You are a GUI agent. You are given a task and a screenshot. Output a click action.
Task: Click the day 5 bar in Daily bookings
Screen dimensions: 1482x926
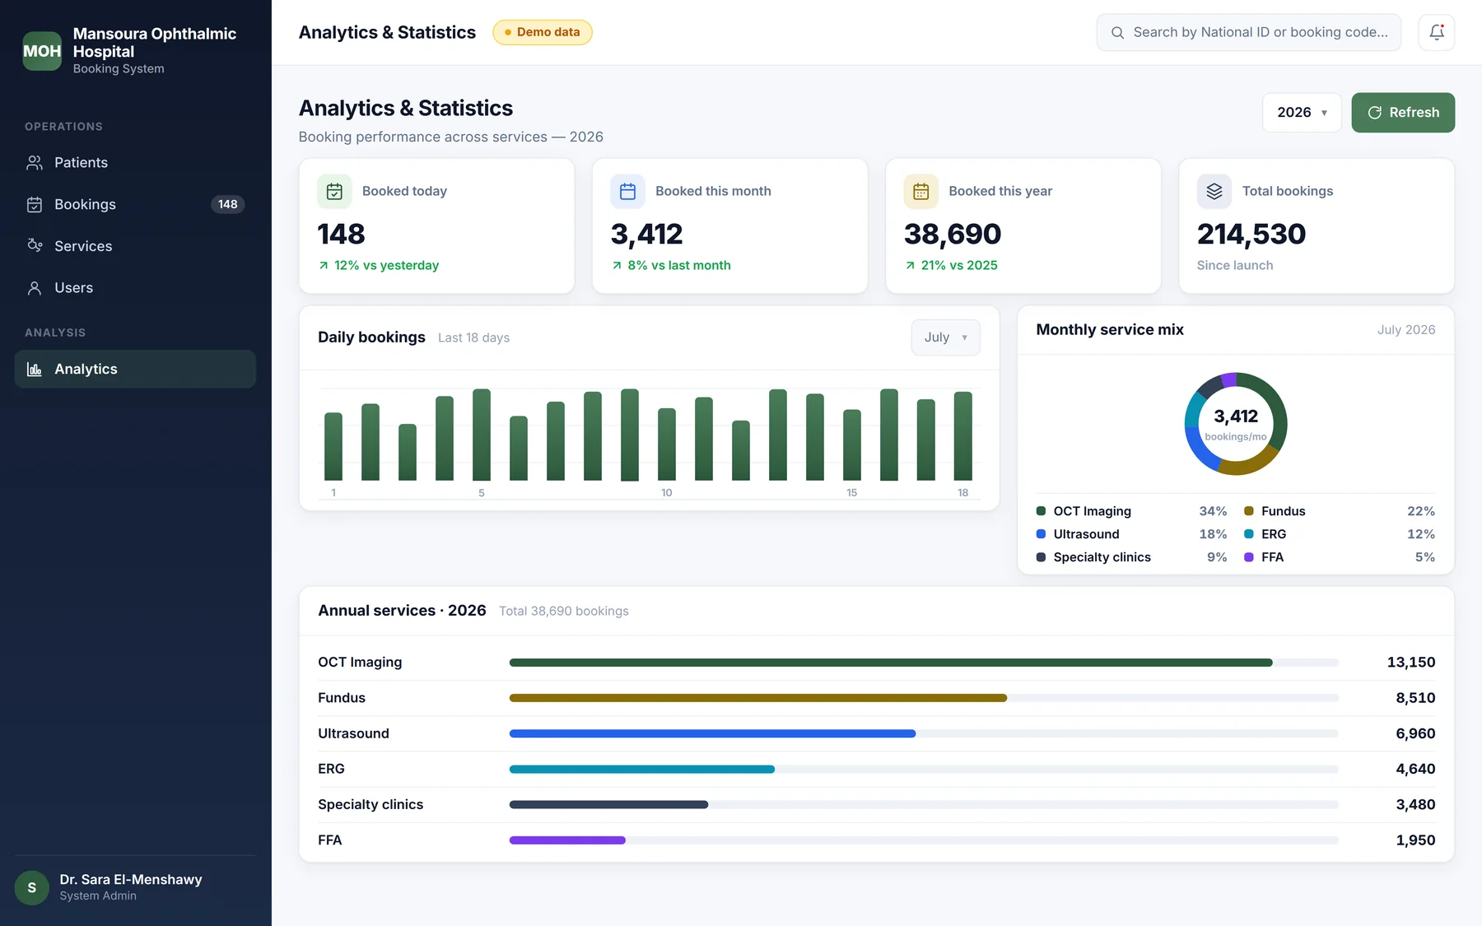pyautogui.click(x=482, y=435)
